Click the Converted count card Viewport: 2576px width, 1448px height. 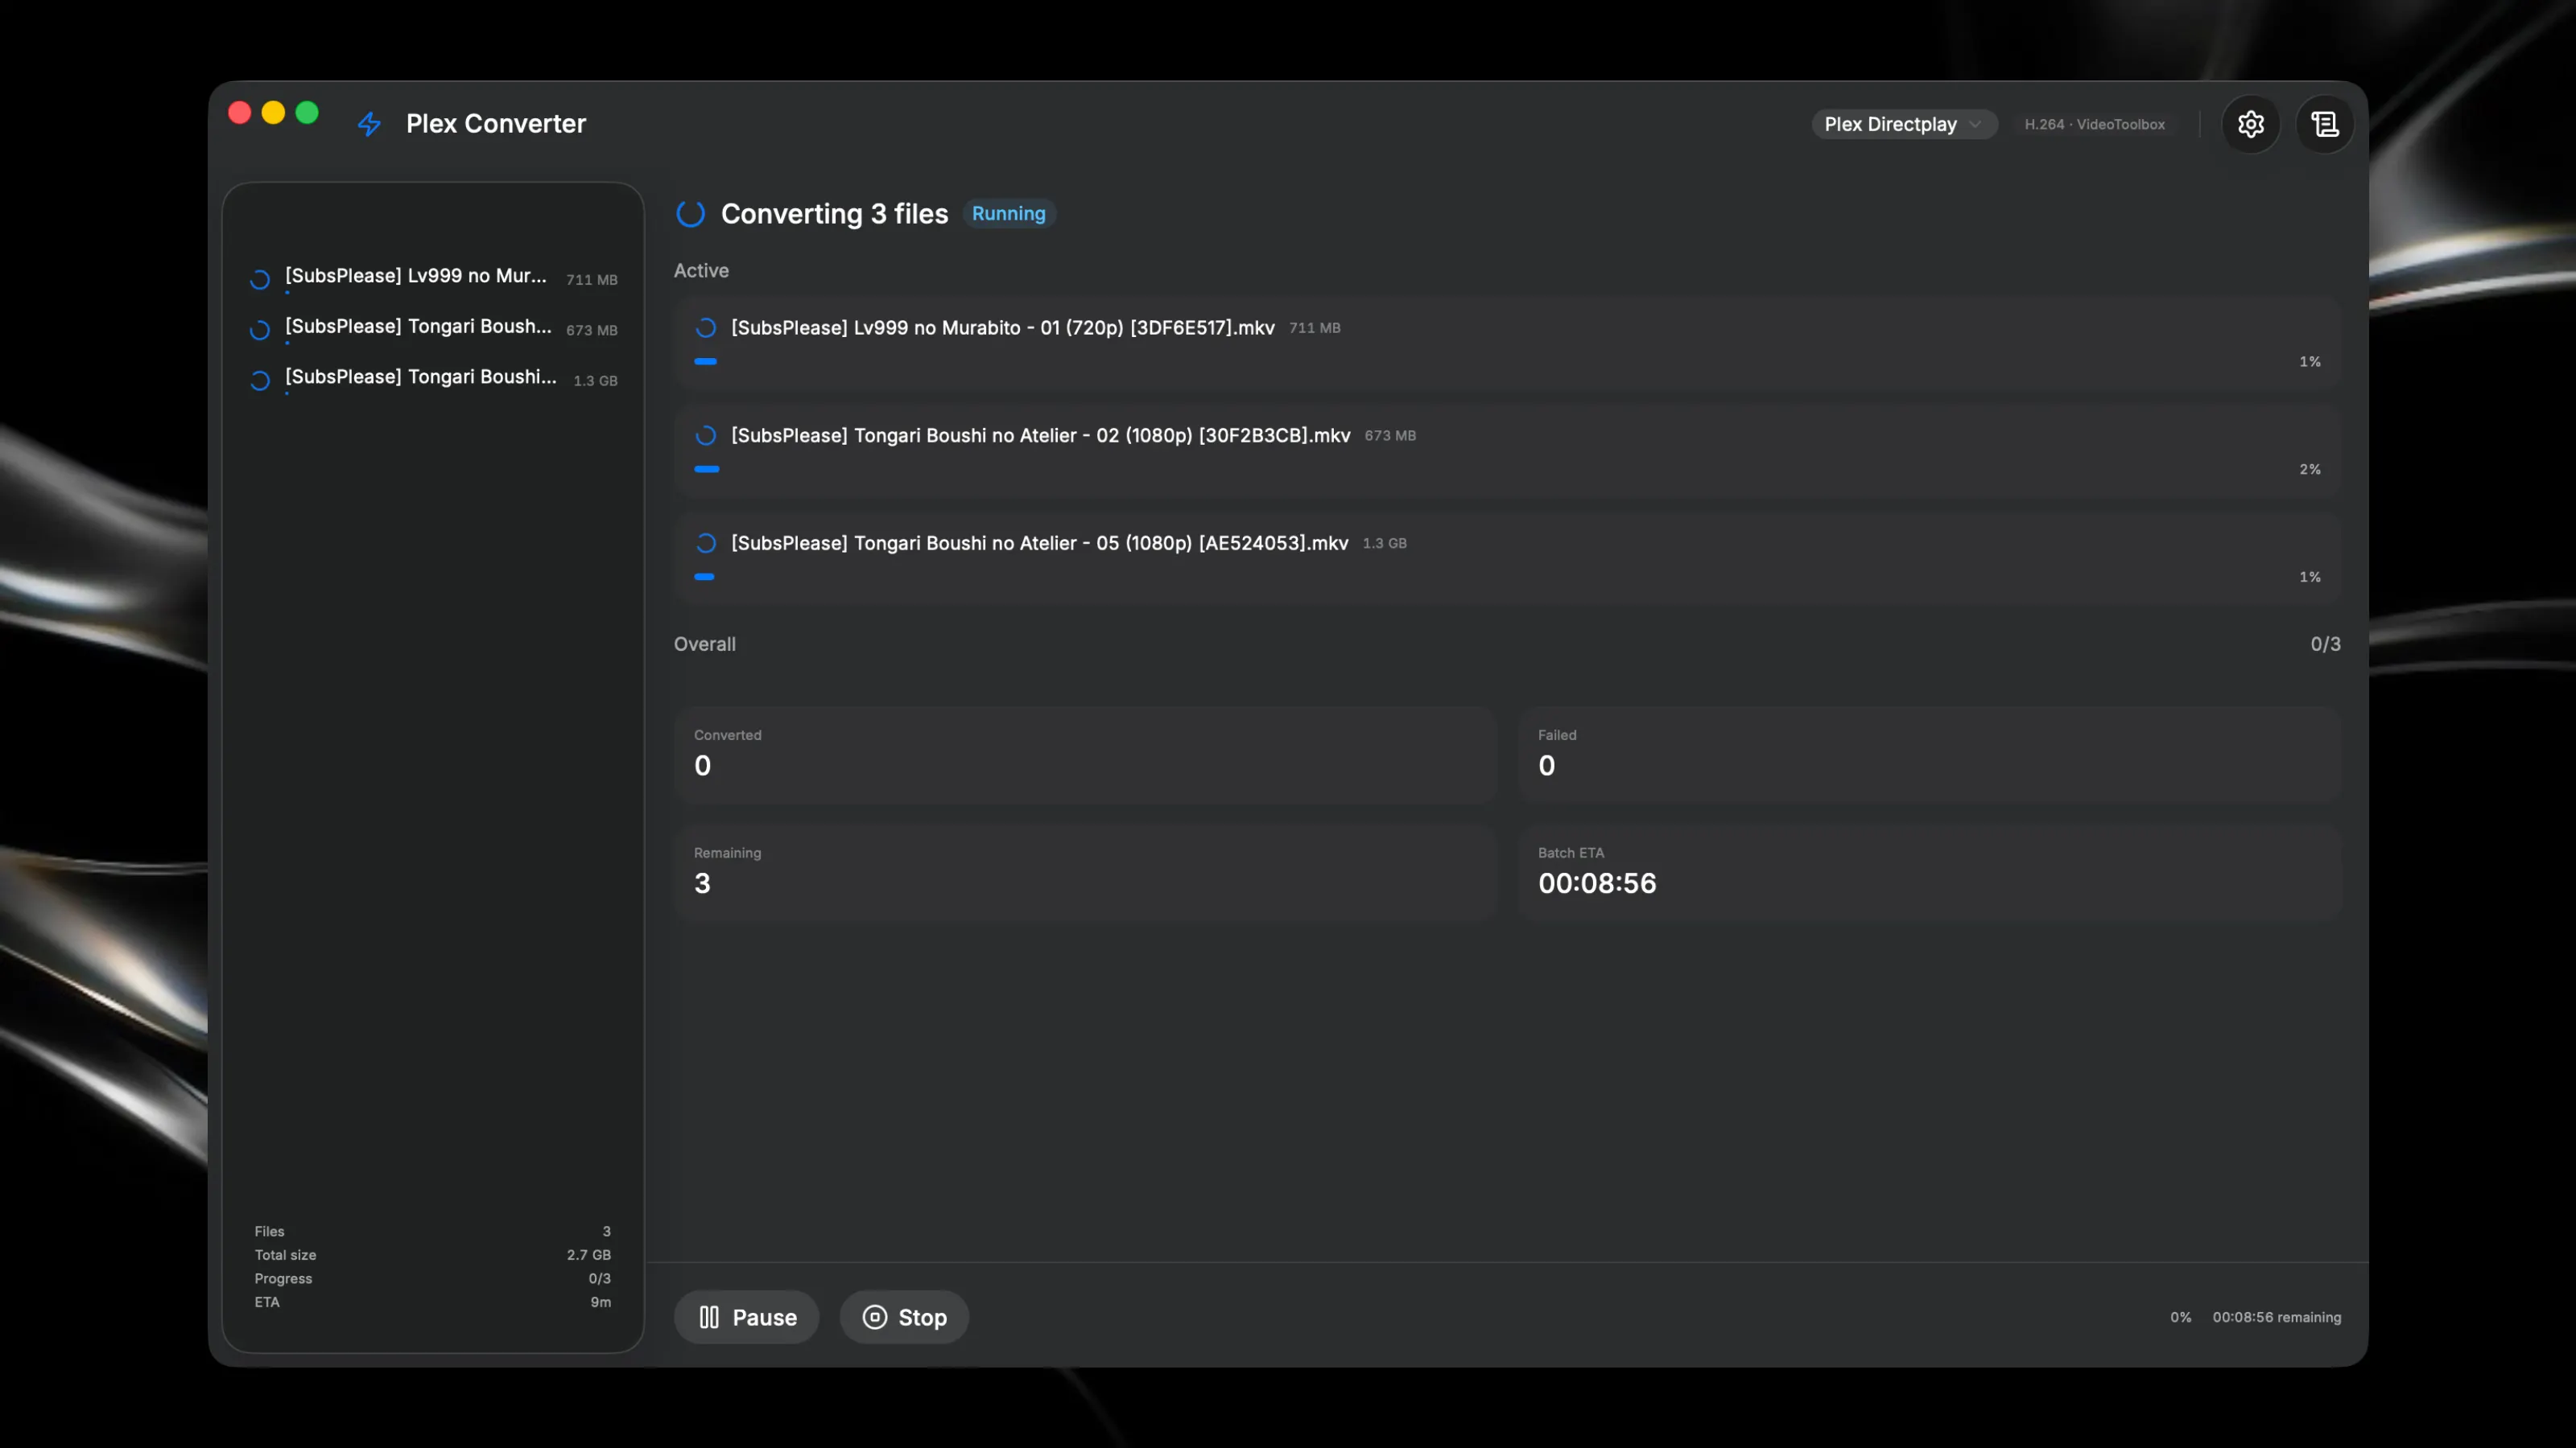[1085, 755]
